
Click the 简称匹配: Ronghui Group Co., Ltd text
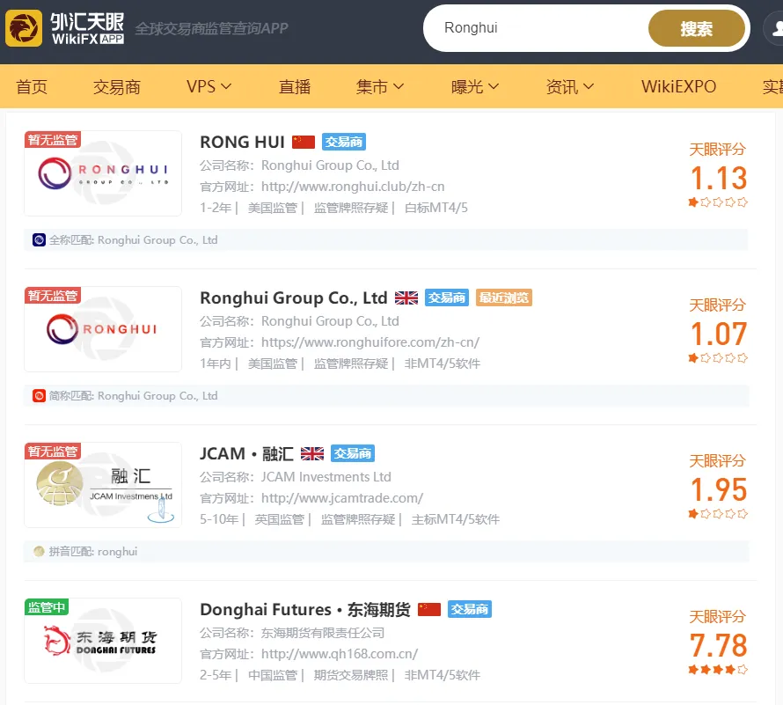coord(134,396)
